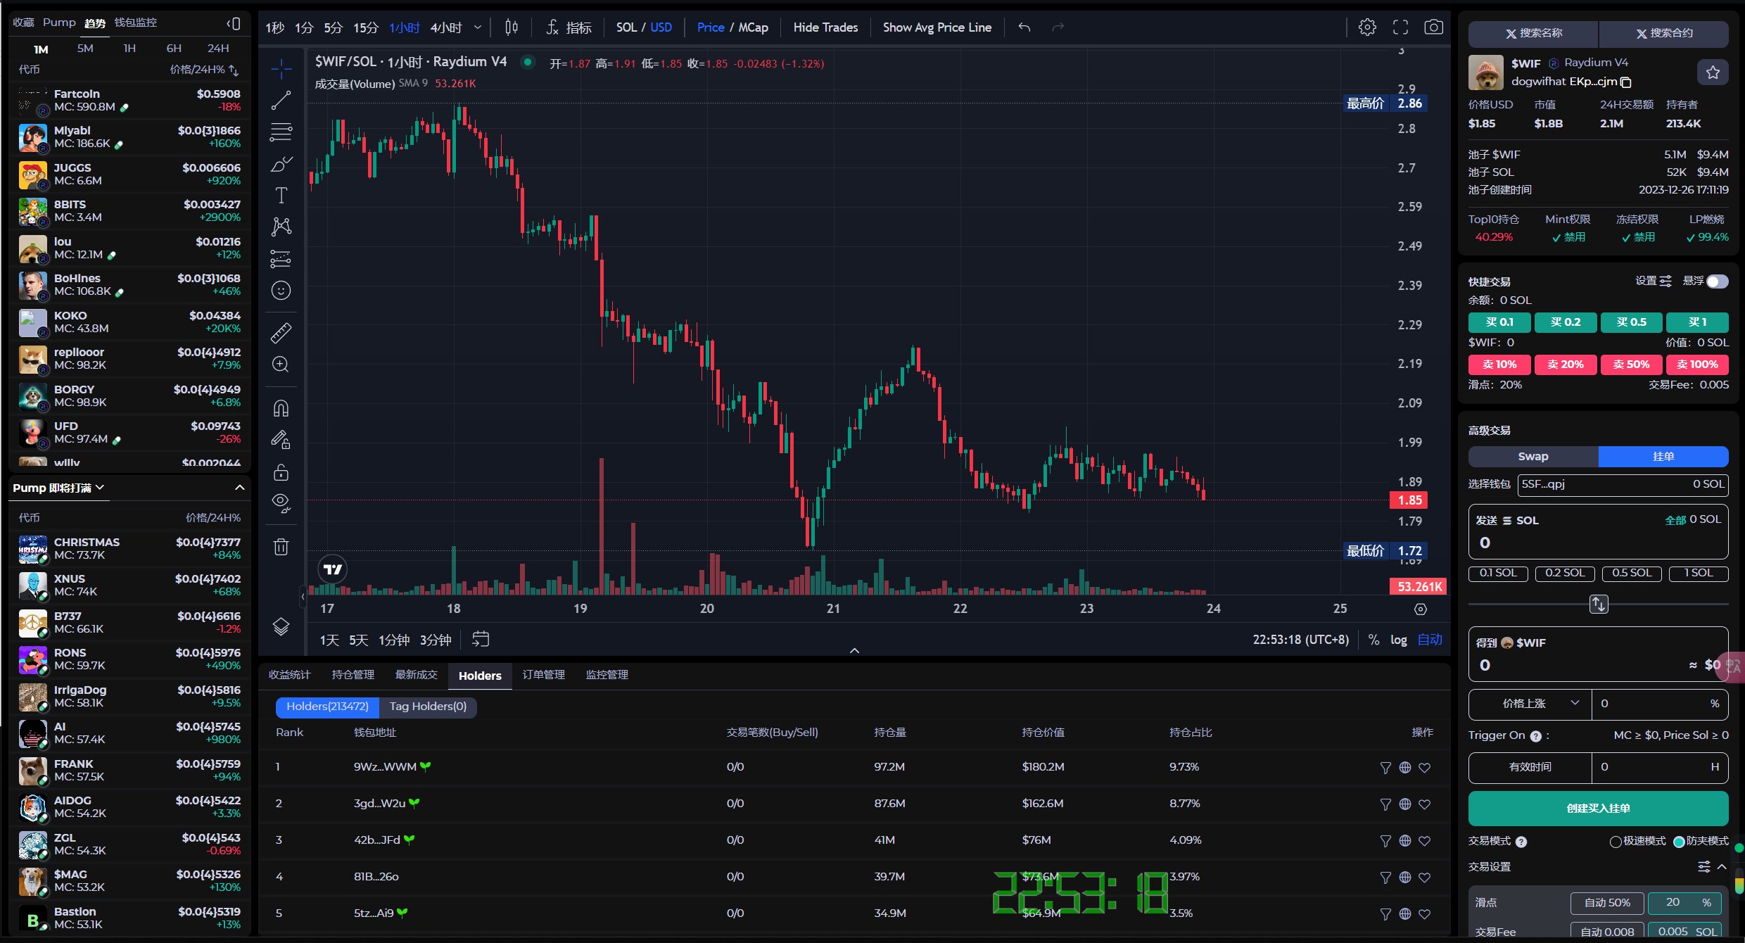This screenshot has width=1745, height=943.
Task: Switch to the Pump tab
Action: pos(59,23)
